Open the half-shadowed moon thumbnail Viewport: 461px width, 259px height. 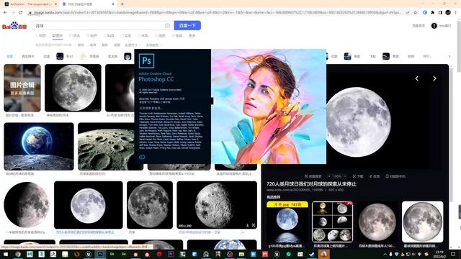pyautogui.click(x=27, y=204)
